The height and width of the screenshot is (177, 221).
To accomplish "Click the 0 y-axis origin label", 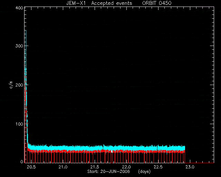I will click(x=22, y=161).
